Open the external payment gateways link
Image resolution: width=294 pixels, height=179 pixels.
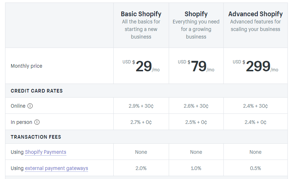[56, 168]
